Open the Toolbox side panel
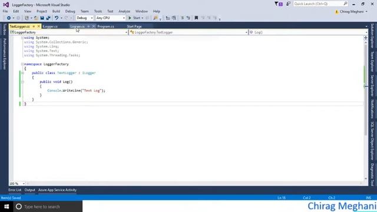Image resolution: width=377 pixels, height=212 pixels. click(x=4, y=29)
